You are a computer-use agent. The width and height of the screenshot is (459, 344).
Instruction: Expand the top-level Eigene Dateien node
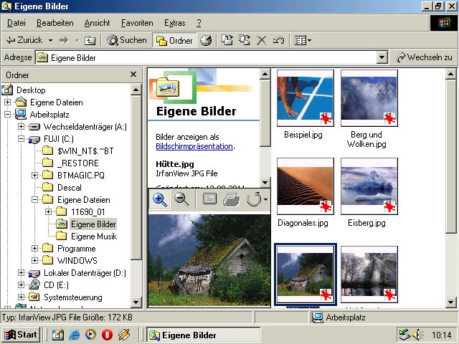pos(7,102)
